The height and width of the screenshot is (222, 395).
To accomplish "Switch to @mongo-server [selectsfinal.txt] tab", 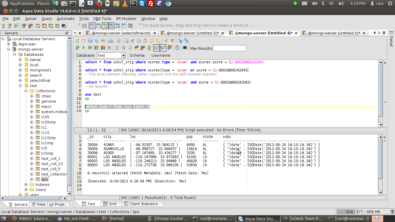I will [x=121, y=33].
